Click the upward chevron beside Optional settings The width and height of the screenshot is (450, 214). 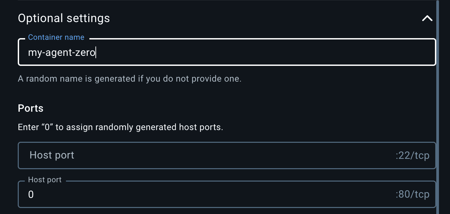[427, 18]
